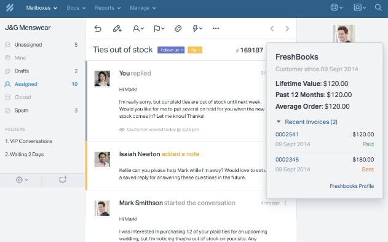
Task: Click the 'Ties out of stock' subject
Action: point(123,50)
